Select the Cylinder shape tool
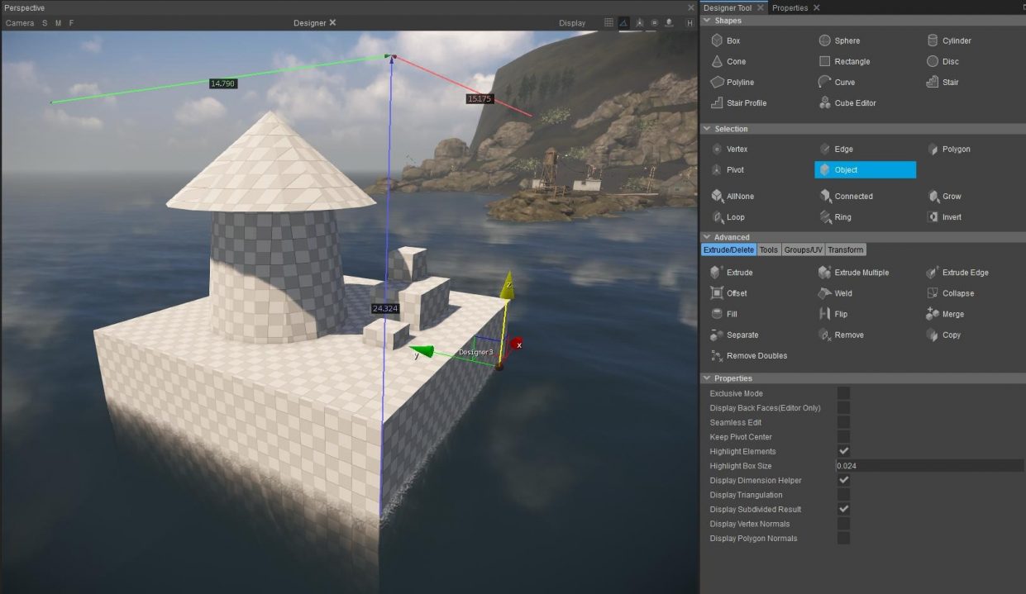Viewport: 1026px width, 594px height. 948,40
